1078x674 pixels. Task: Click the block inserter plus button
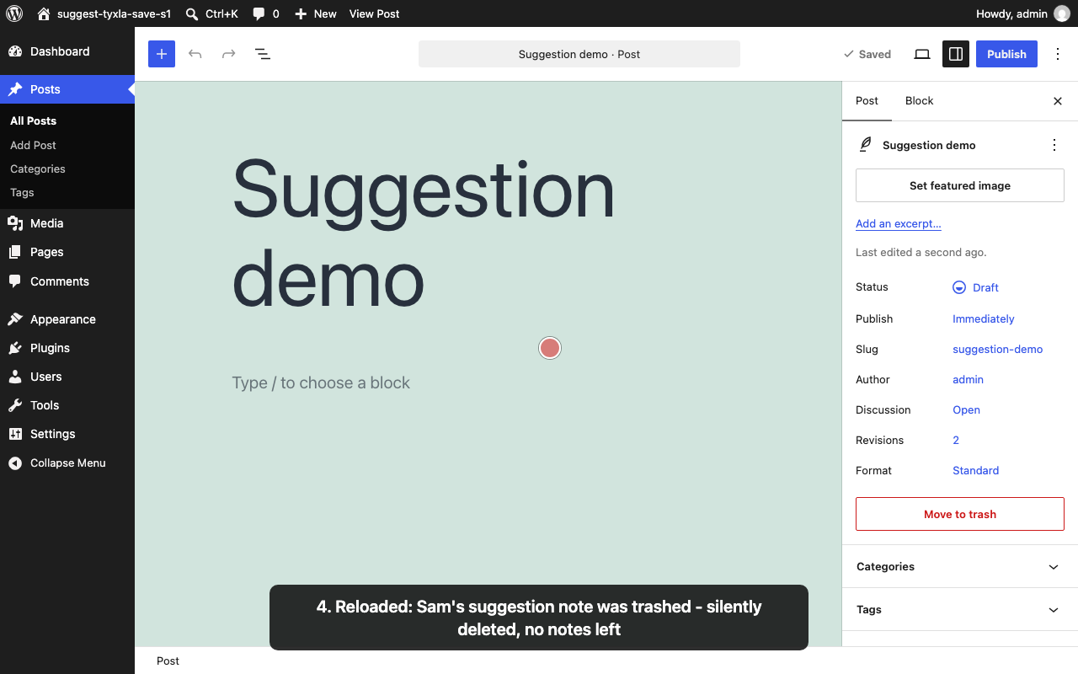(162, 54)
